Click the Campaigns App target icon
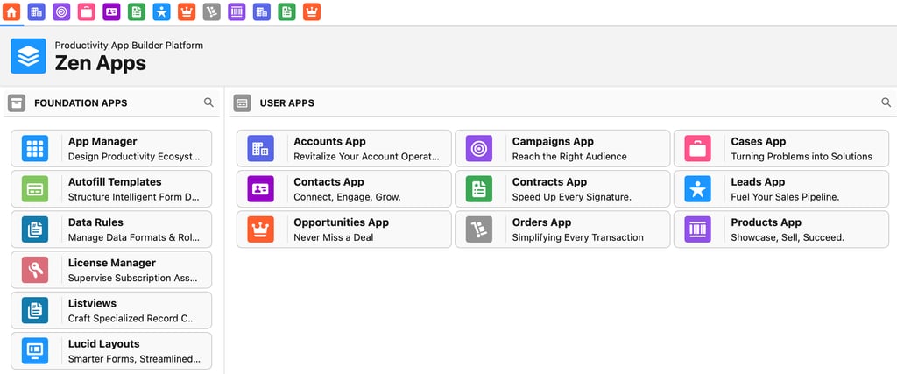This screenshot has width=897, height=374. point(479,149)
